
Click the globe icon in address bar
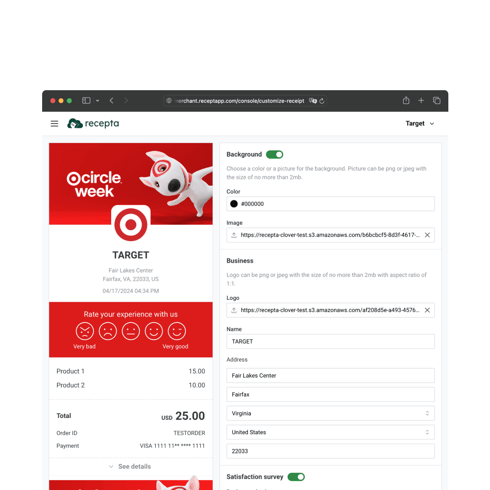(x=169, y=100)
